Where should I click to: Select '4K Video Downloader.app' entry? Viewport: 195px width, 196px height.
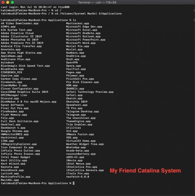click(x=20, y=23)
